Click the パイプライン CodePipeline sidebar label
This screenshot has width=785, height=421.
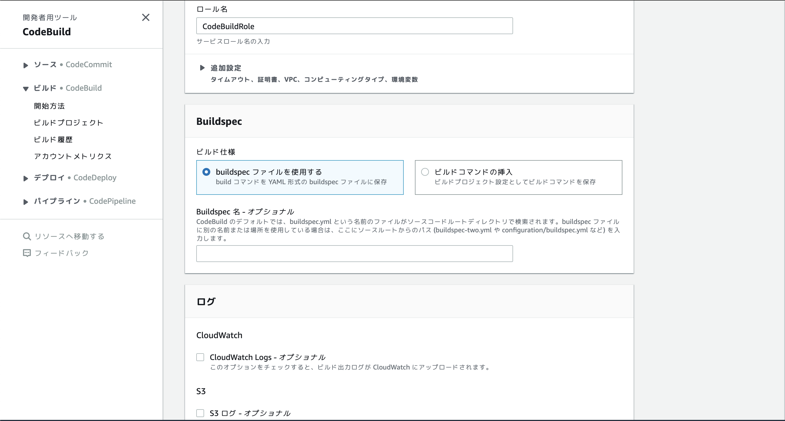click(85, 201)
